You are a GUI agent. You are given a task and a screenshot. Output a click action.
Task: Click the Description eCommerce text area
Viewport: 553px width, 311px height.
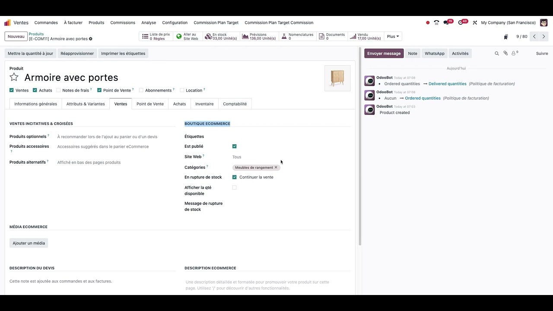pos(267,285)
